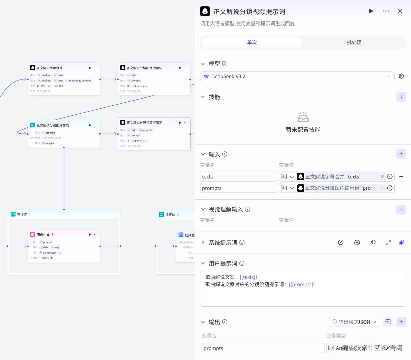Click the compass icon in 系统提示词 toolbar

point(341,243)
